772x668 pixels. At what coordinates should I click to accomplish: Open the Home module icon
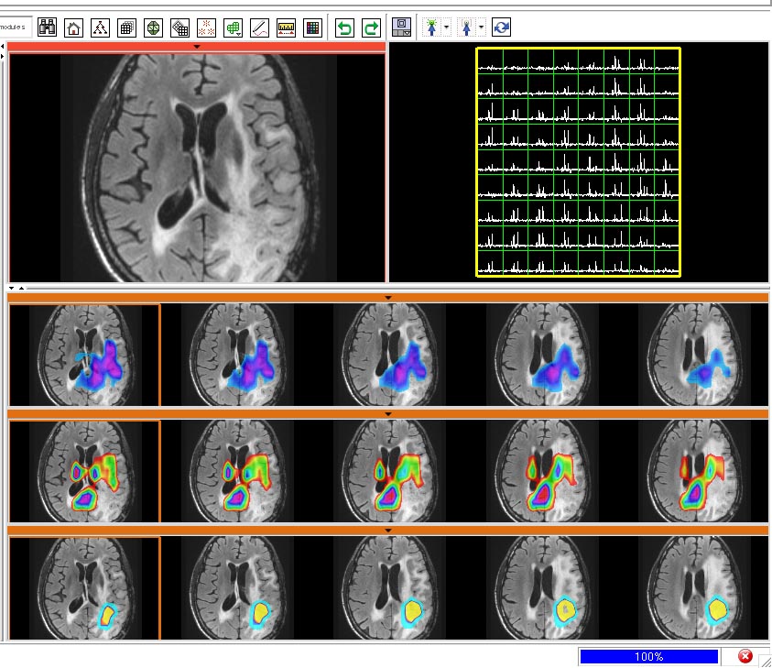tap(74, 27)
